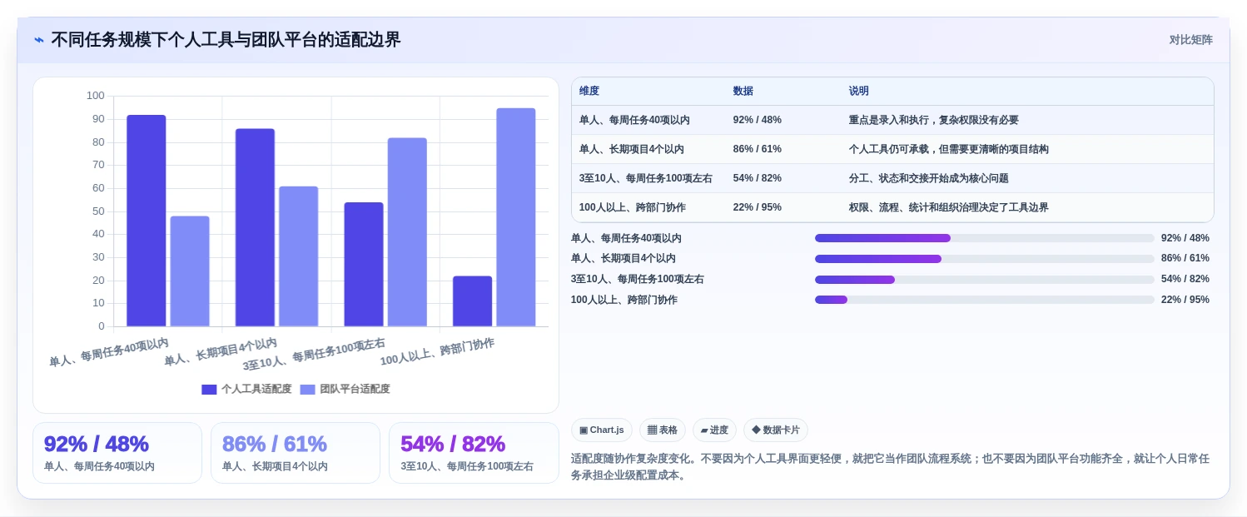
Task: Click table value 86% / 61%
Action: (758, 149)
